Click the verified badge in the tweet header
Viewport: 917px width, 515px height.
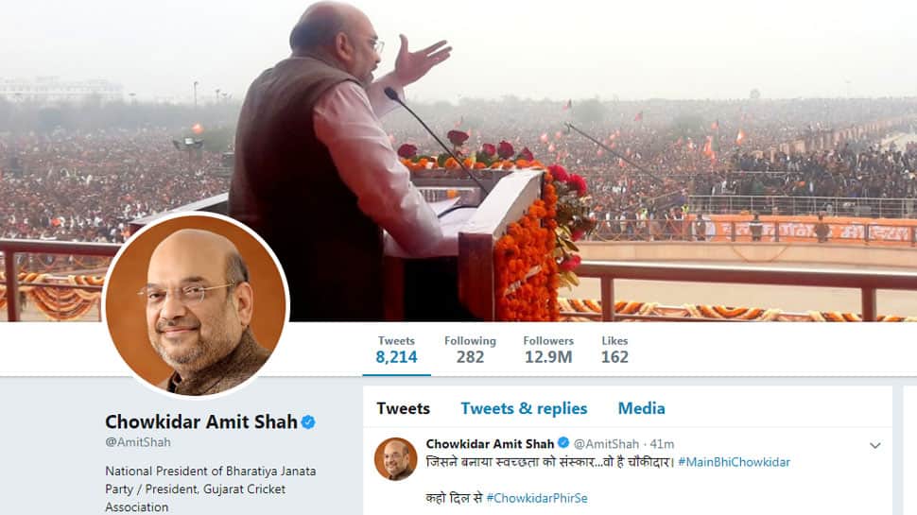pos(563,443)
